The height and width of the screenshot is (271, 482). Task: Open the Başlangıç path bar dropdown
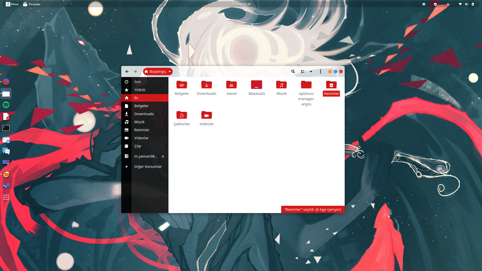pyautogui.click(x=158, y=72)
